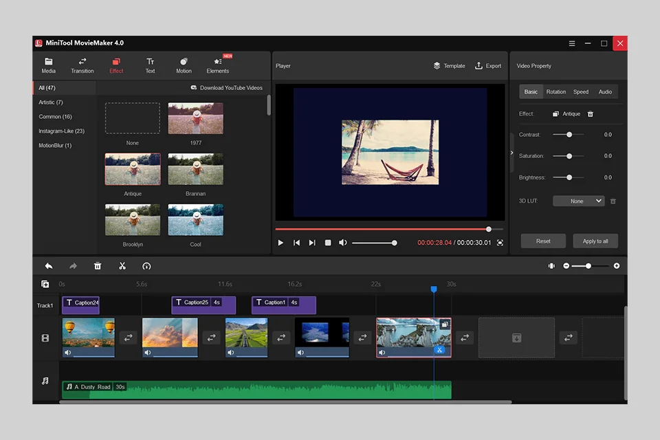Click the Brightness slider

point(569,177)
